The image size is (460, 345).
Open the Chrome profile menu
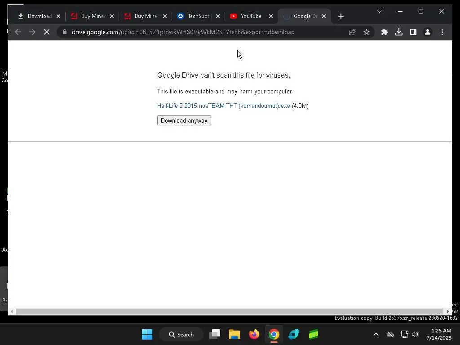428,32
